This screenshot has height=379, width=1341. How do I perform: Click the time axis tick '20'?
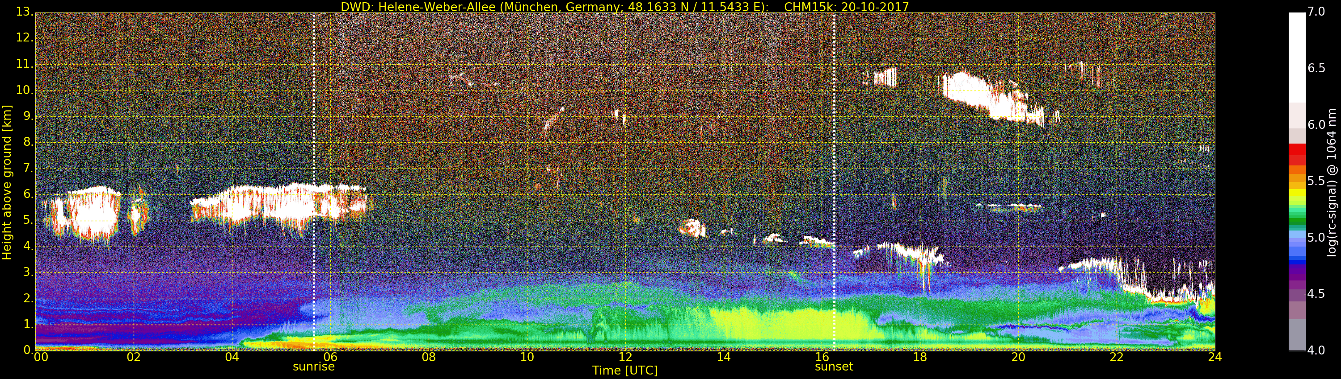[x=1018, y=357]
